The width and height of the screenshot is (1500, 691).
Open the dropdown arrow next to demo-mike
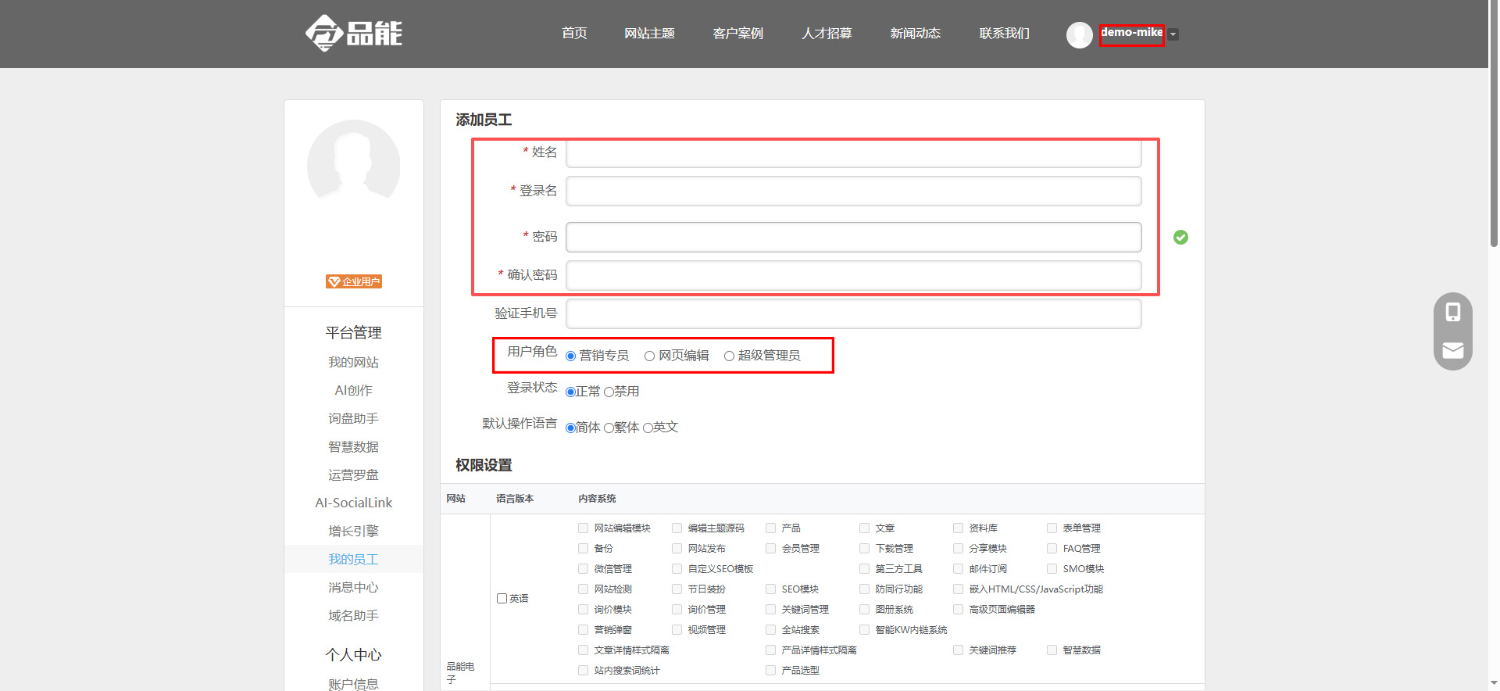(1173, 34)
